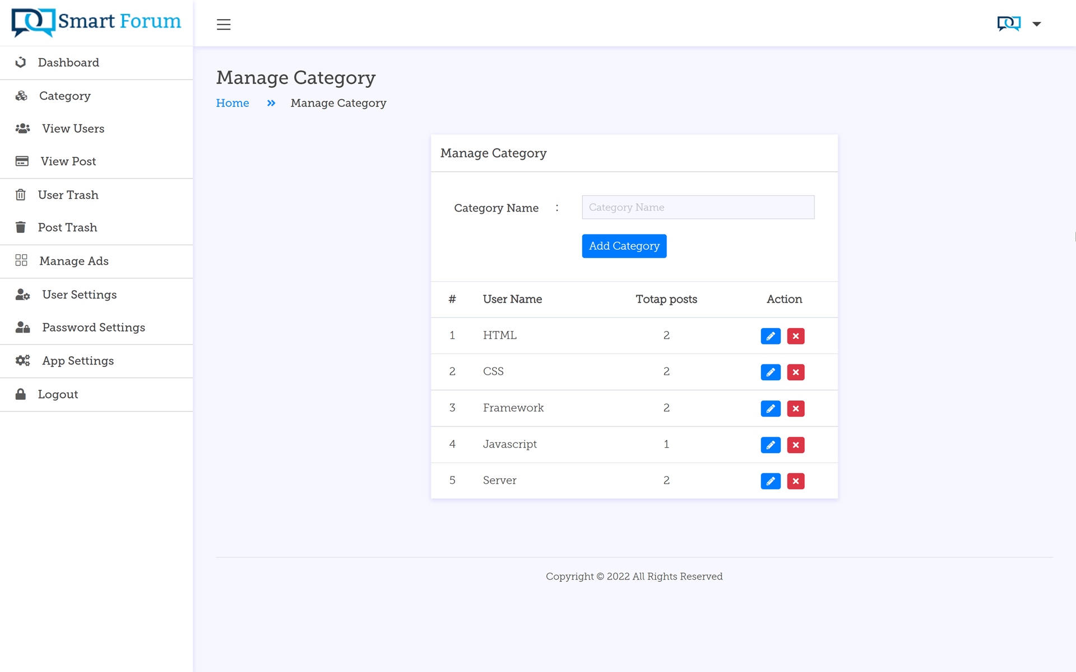
Task: Delete the Server category with the red X
Action: coord(795,480)
